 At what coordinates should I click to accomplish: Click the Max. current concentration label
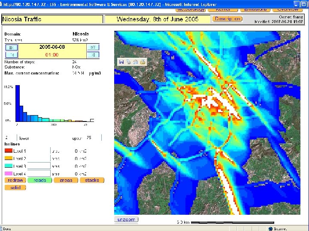(32, 73)
